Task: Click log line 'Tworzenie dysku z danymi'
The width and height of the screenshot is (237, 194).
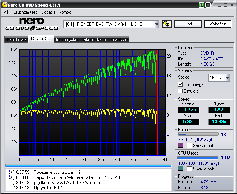Action: tap(57, 172)
